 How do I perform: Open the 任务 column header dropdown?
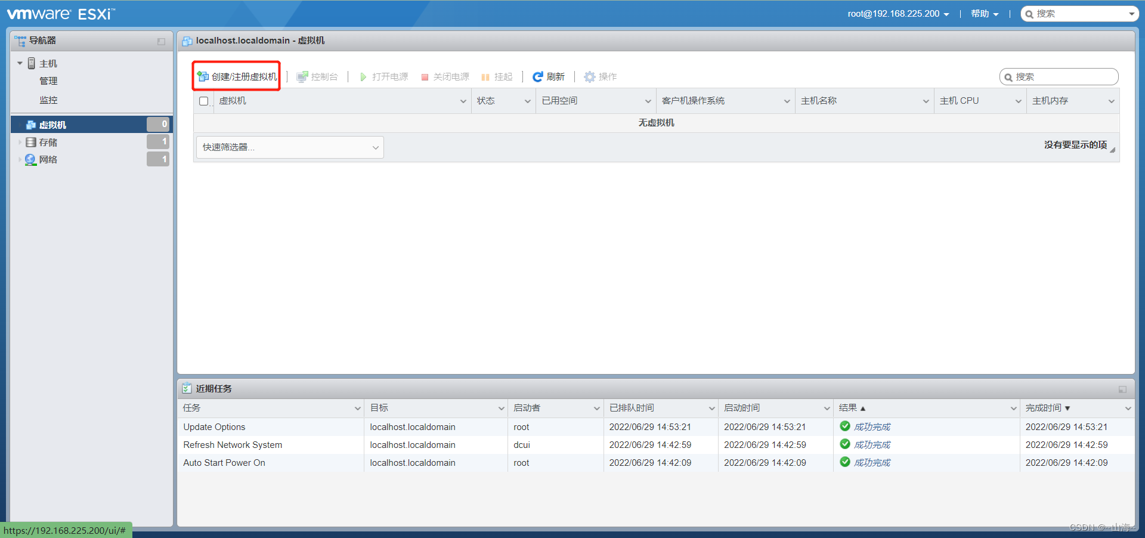coord(357,409)
